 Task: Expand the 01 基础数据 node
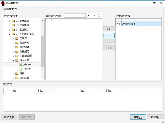pyautogui.click(x=10, y=21)
